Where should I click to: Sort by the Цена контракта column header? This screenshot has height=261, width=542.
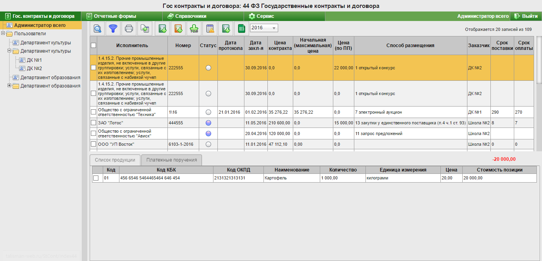(x=280, y=46)
